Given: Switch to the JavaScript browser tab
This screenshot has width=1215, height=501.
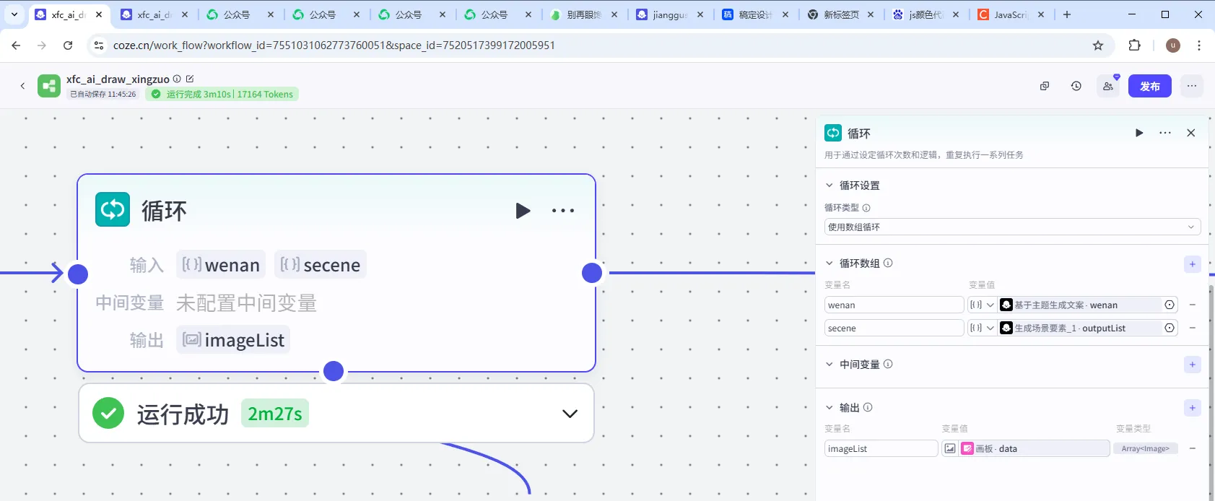Looking at the screenshot, I should click(1009, 14).
